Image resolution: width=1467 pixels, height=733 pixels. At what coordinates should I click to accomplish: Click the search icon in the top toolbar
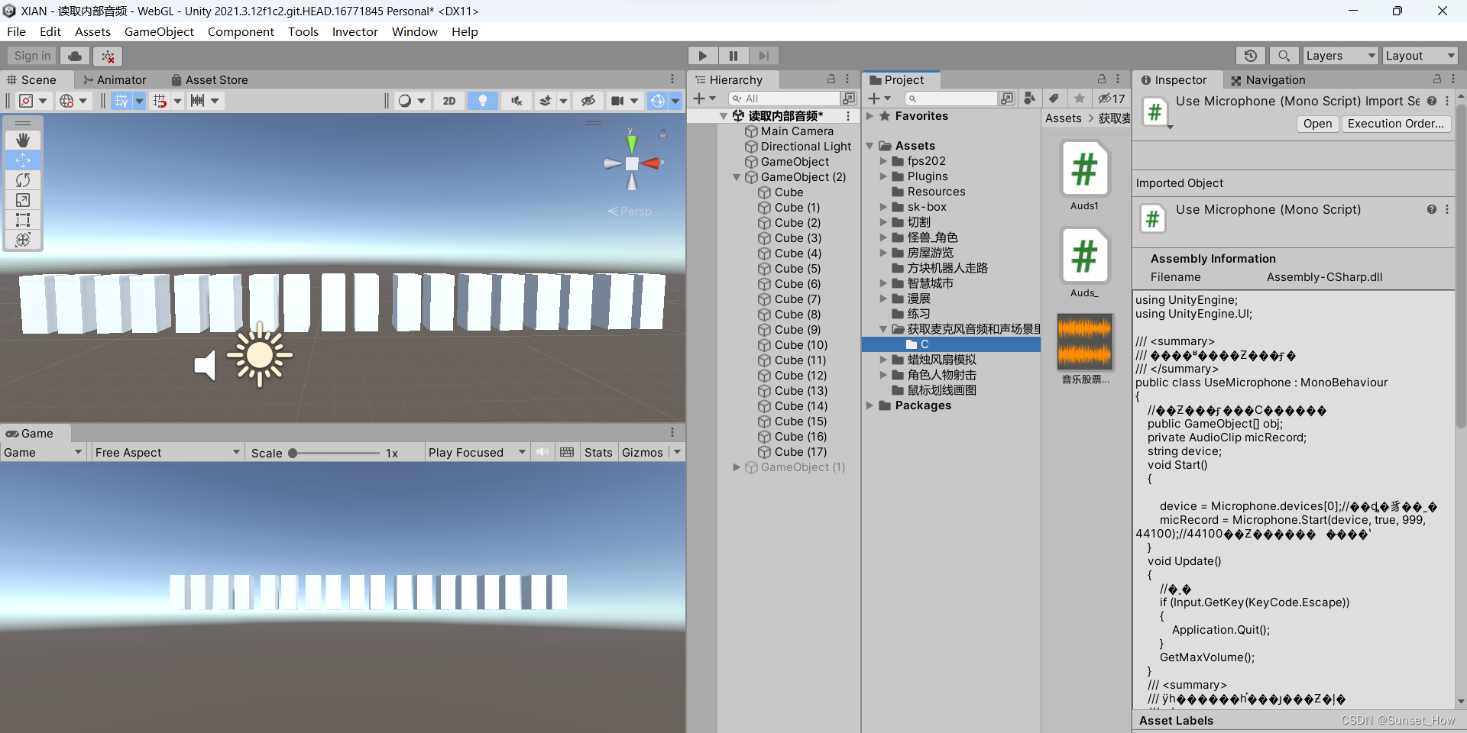pos(1284,55)
